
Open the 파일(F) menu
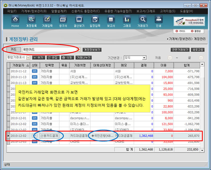point(12,11)
